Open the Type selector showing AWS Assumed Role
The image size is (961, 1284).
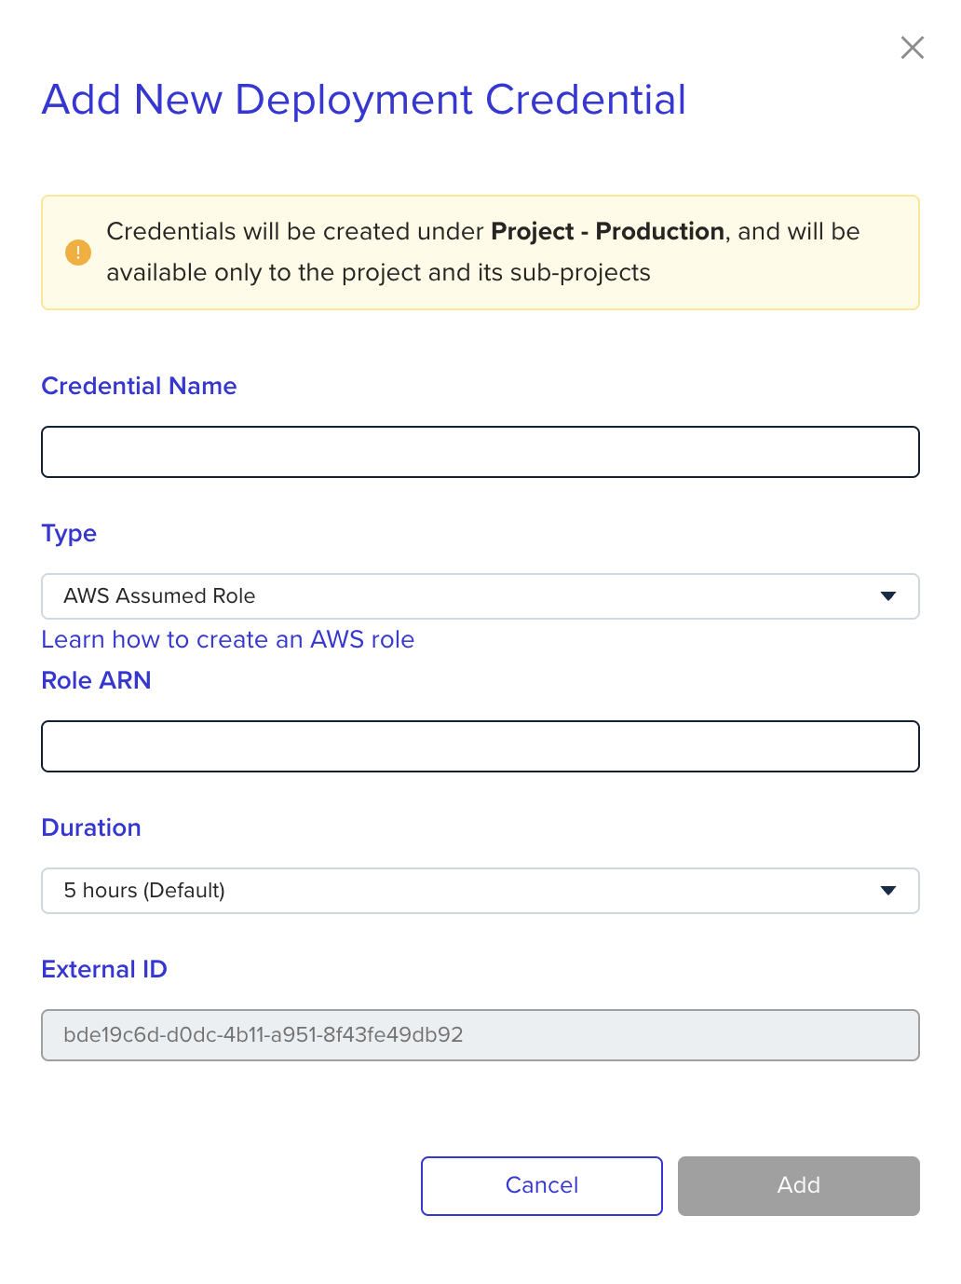(466, 596)
